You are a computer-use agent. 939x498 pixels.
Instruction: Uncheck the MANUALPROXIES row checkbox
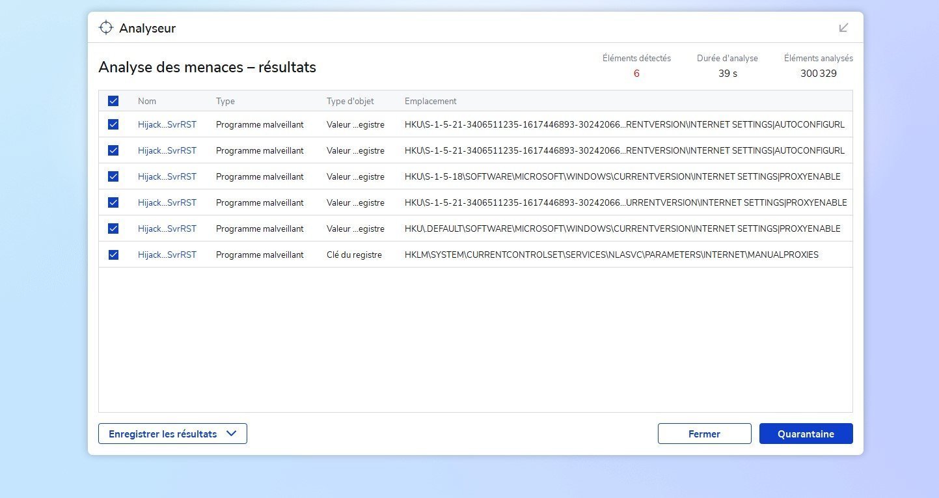coord(113,255)
